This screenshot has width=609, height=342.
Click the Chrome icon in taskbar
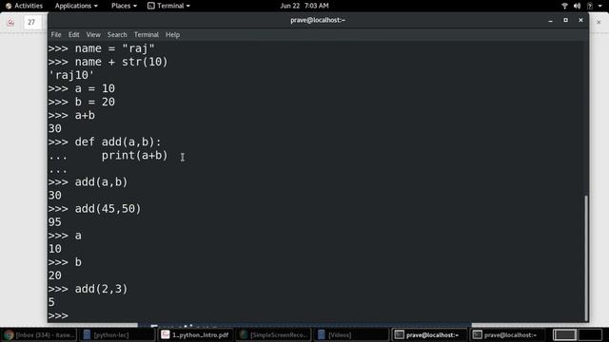tap(9, 334)
